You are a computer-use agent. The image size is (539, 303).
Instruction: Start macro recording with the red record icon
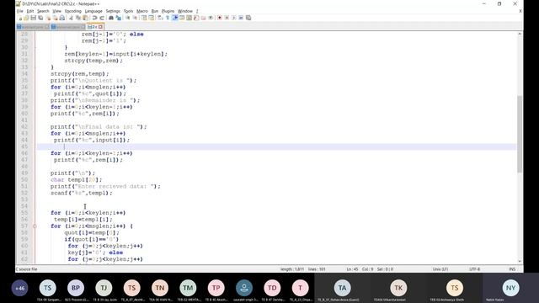click(219, 18)
